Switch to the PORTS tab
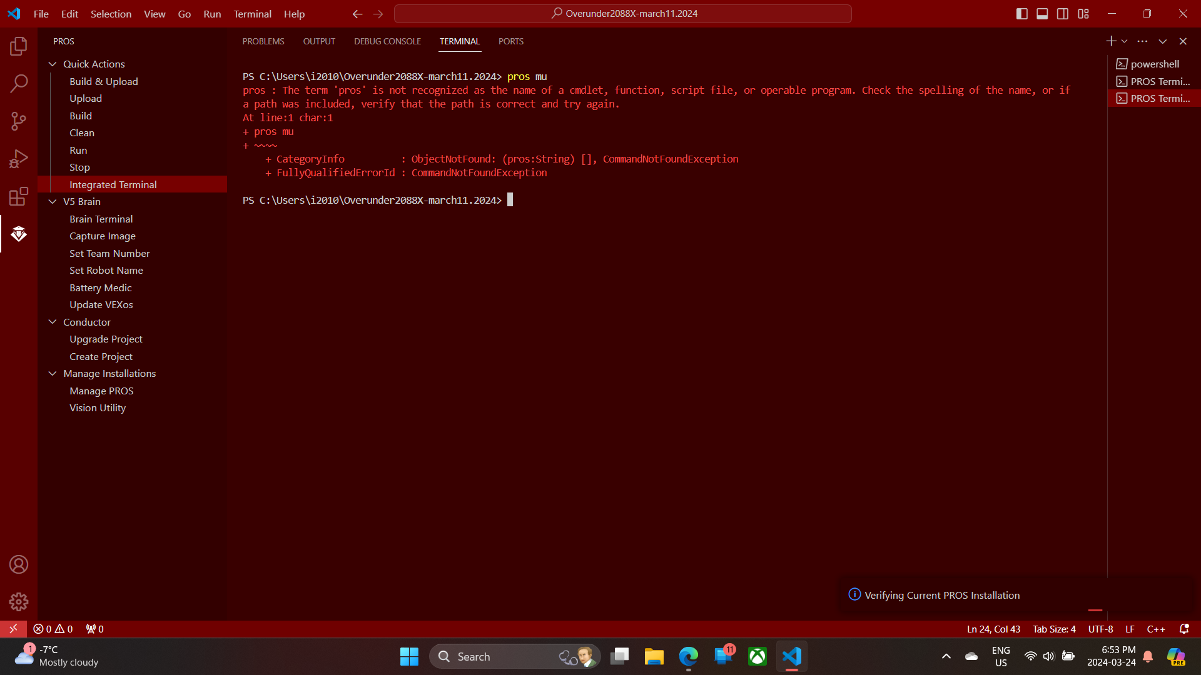 tap(511, 41)
